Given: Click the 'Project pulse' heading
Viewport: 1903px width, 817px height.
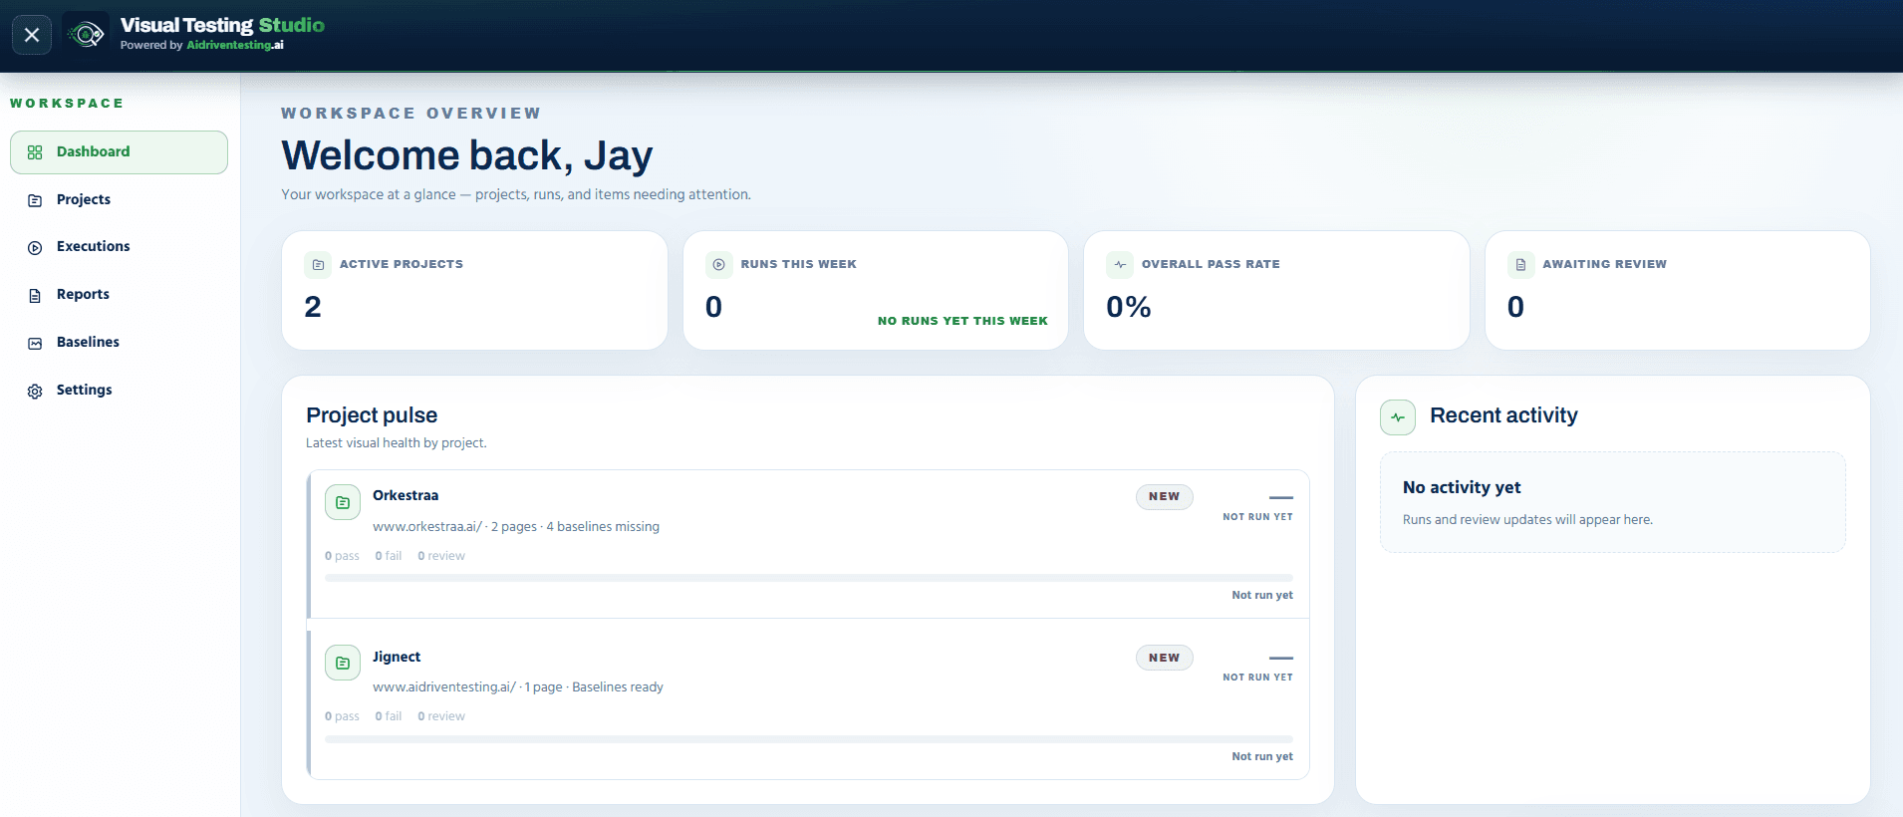Looking at the screenshot, I should (372, 415).
